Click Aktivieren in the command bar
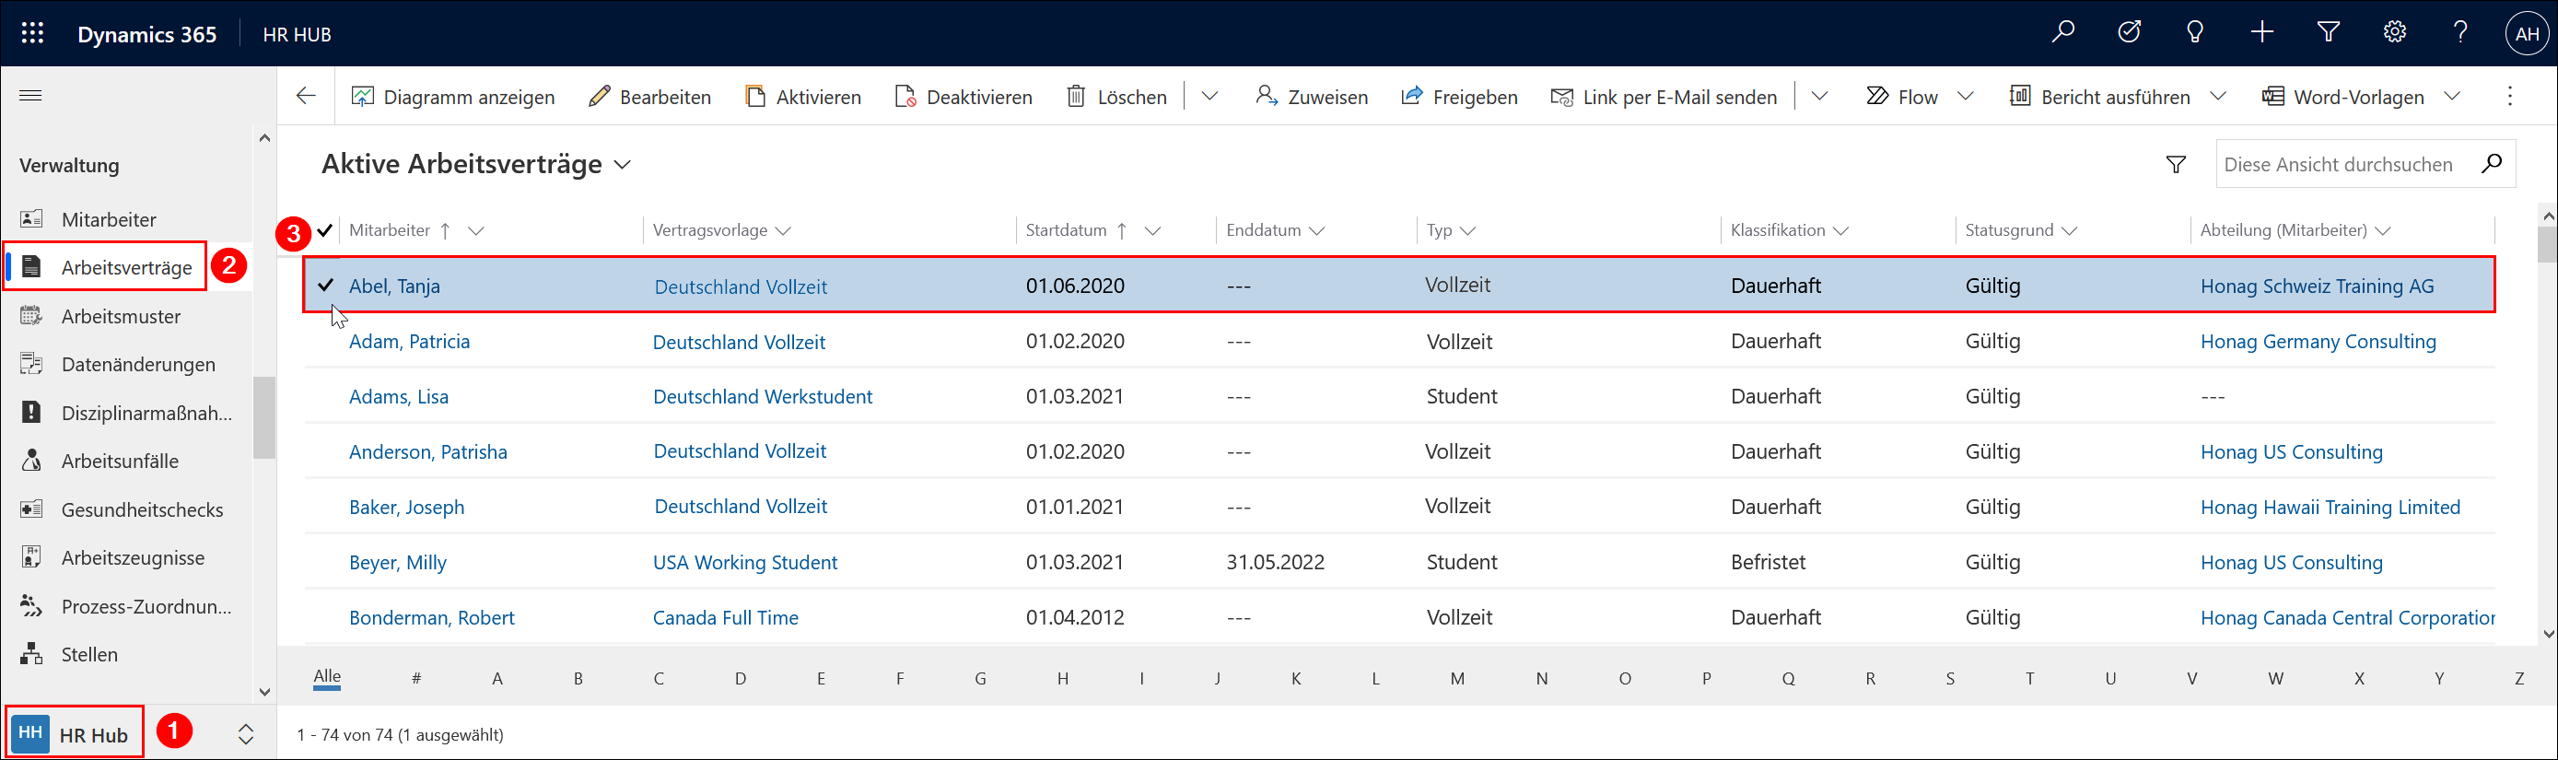The width and height of the screenshot is (2558, 760). pos(802,97)
